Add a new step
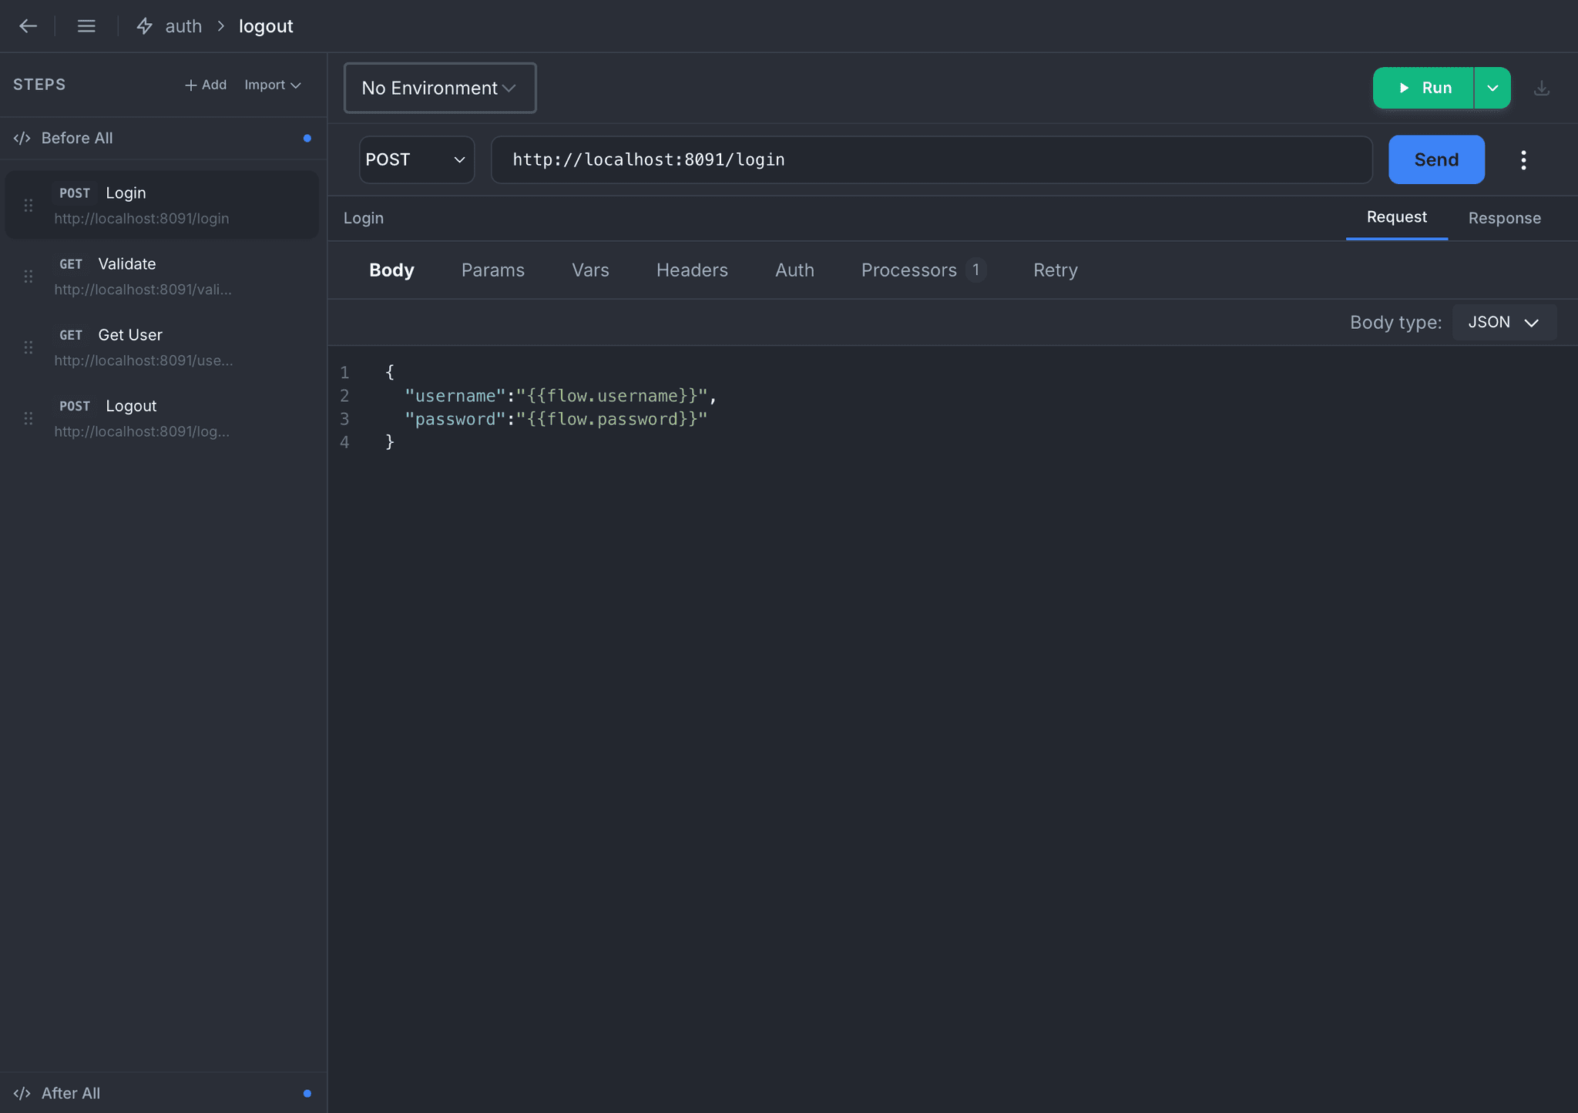 [206, 85]
